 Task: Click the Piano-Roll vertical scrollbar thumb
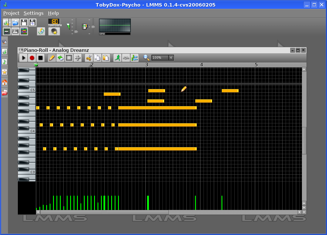pos(304,141)
